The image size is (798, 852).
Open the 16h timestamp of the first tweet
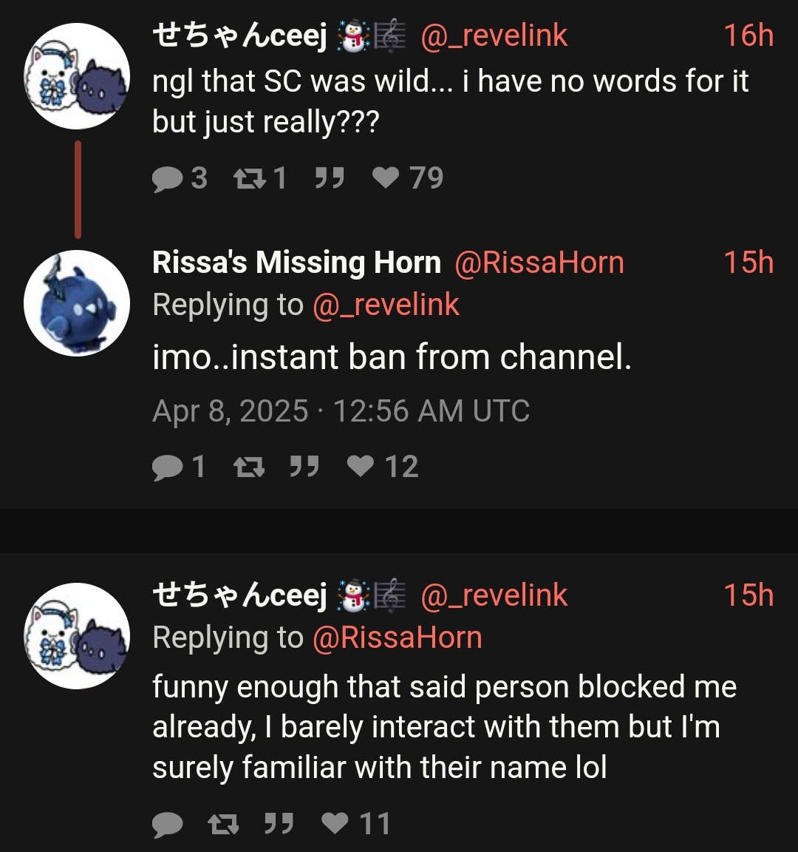pos(748,35)
